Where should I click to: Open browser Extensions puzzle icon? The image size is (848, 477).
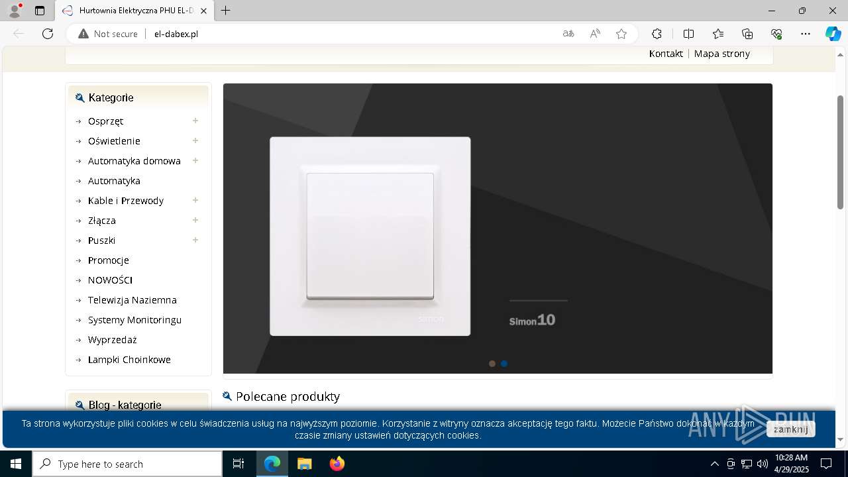tap(657, 34)
